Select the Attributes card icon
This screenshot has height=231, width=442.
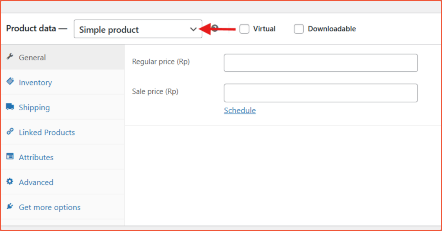pyautogui.click(x=10, y=156)
